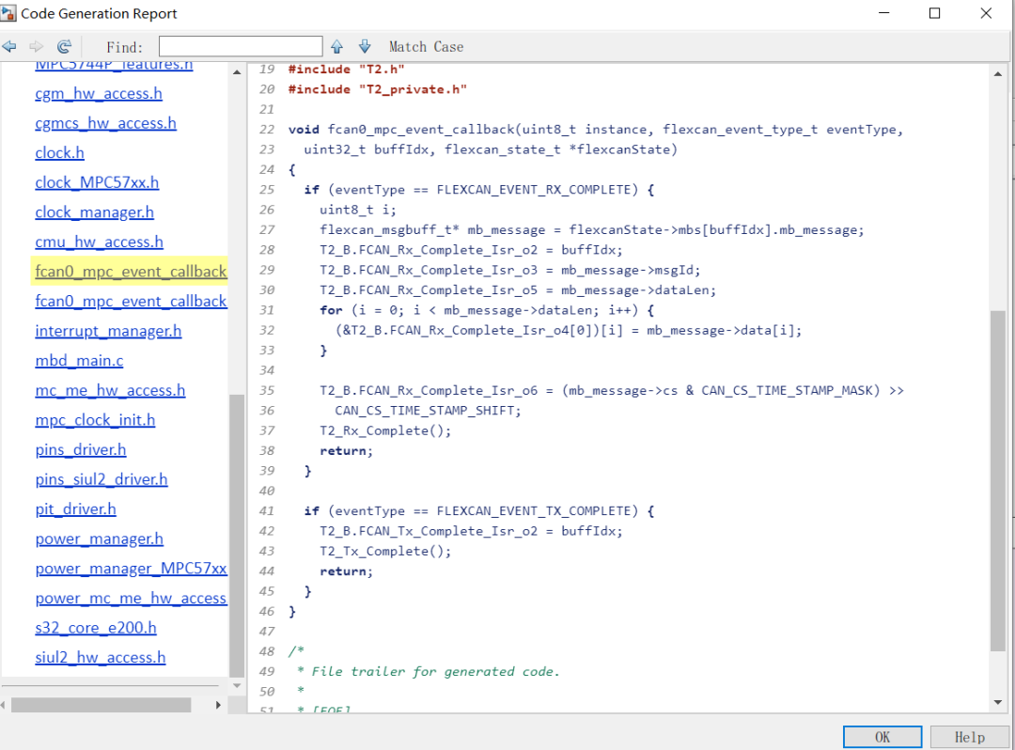Click the file list scroll-up arrow
This screenshot has height=750, width=1015.
[237, 71]
